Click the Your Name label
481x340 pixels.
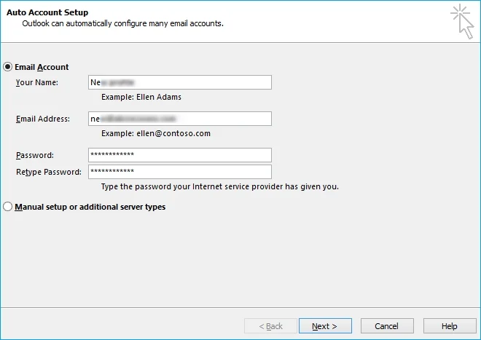37,82
